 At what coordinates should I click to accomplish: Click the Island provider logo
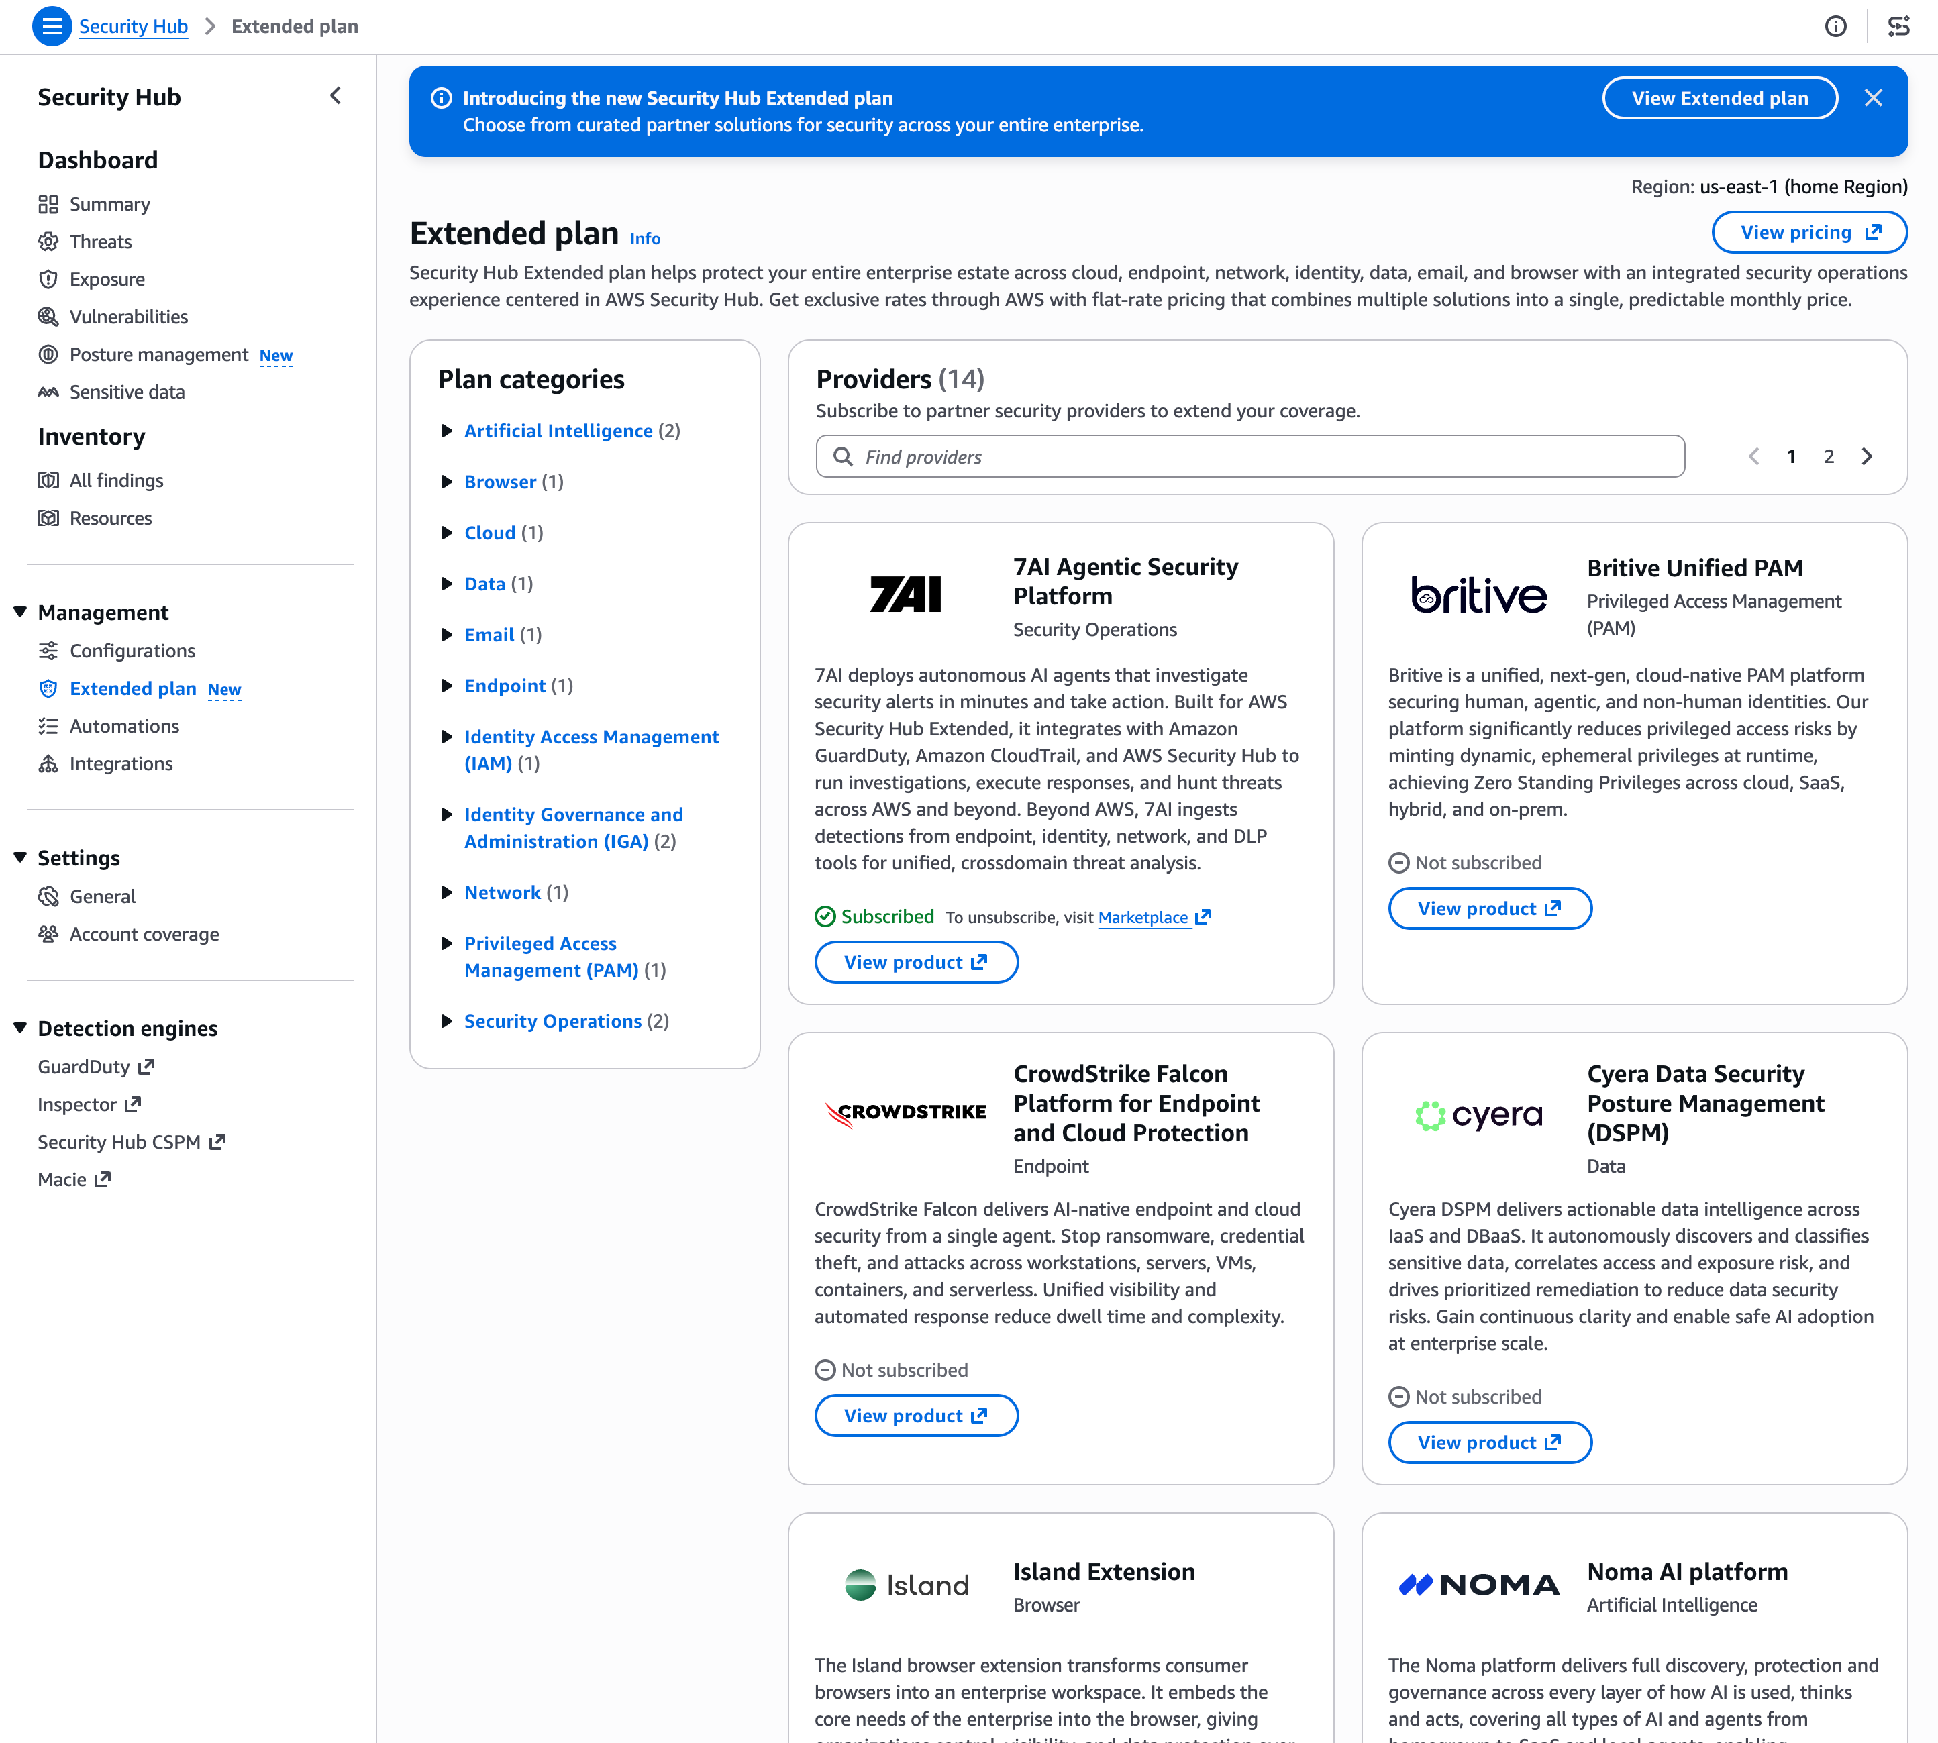point(906,1585)
